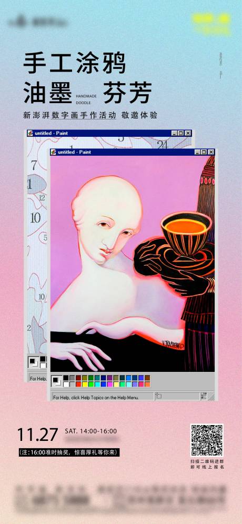Click the back window title 'untitled - Paint'

coord(51,133)
